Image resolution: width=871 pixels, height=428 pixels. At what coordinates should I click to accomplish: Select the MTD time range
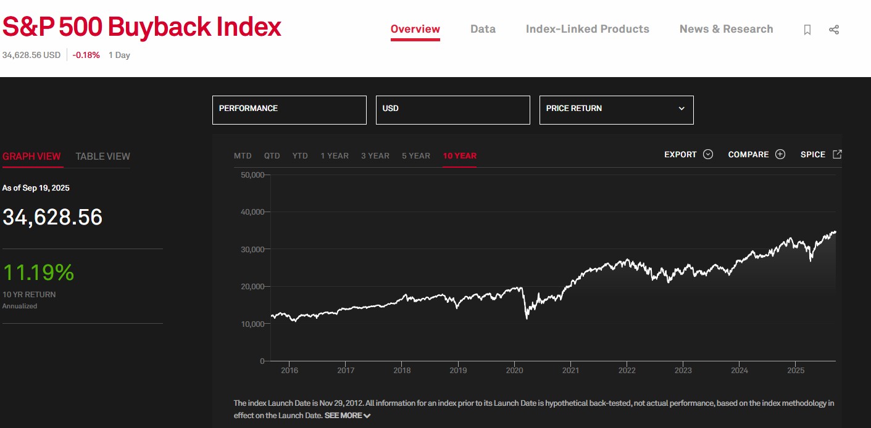click(x=243, y=155)
